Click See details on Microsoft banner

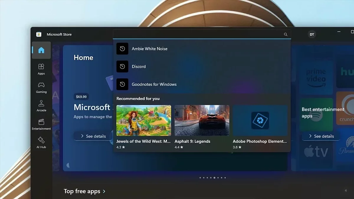click(92, 136)
